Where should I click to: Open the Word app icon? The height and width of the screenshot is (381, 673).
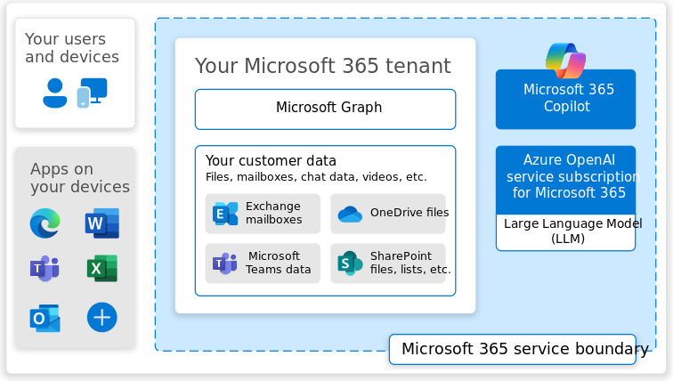point(101,223)
